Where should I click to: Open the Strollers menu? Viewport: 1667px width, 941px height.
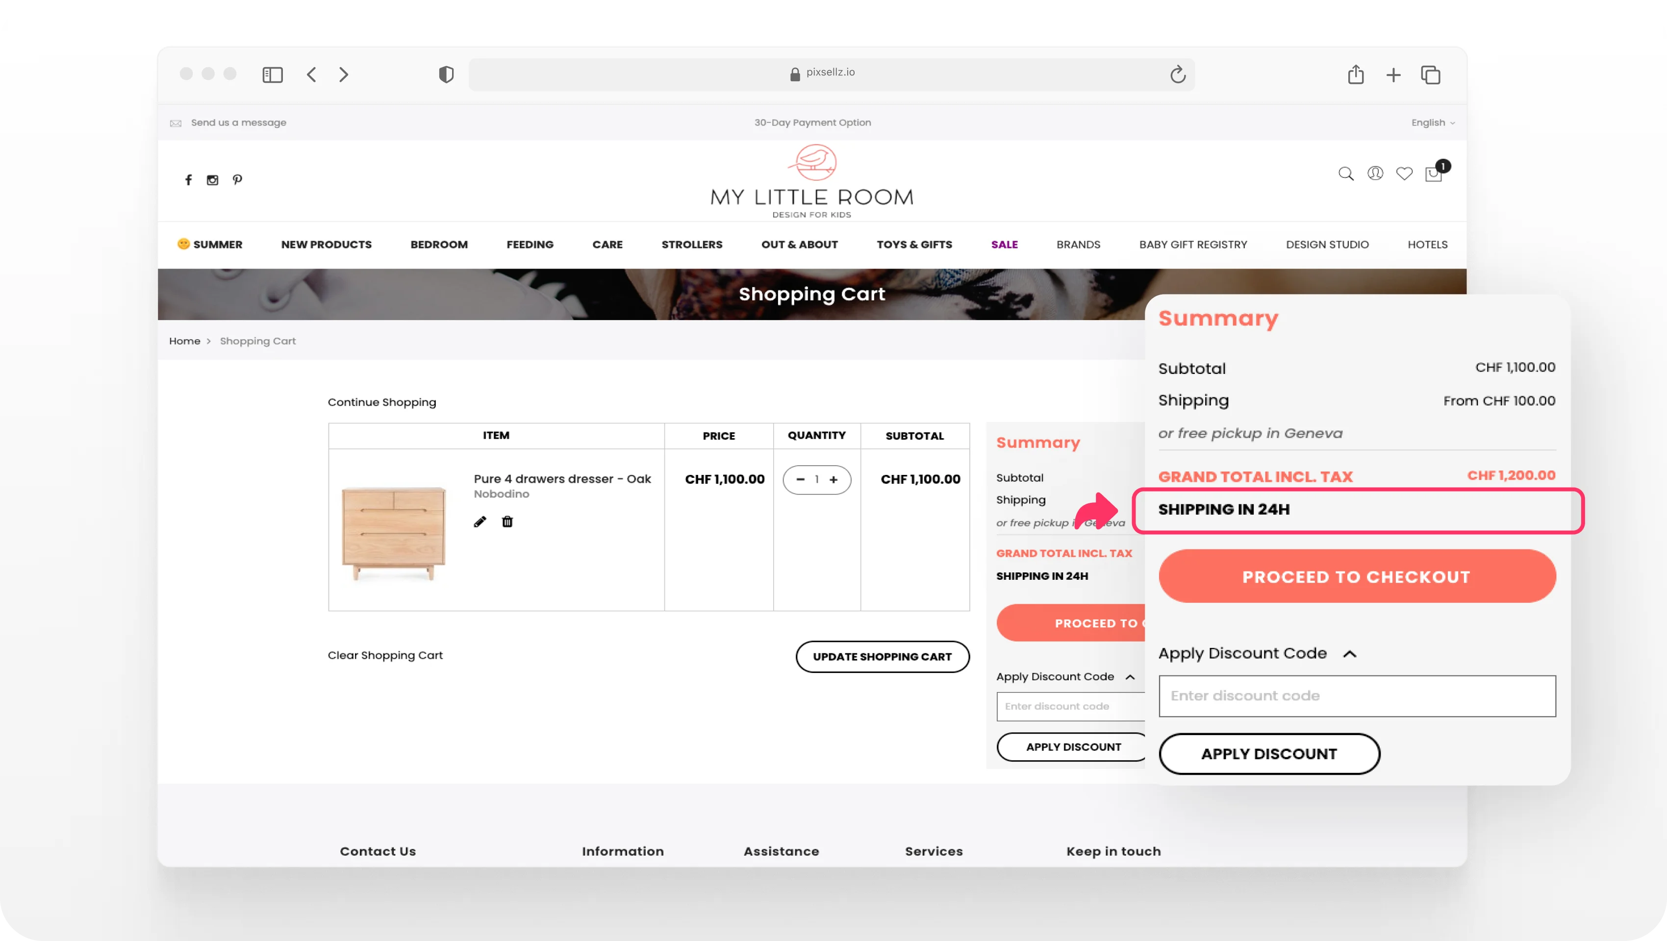692,245
